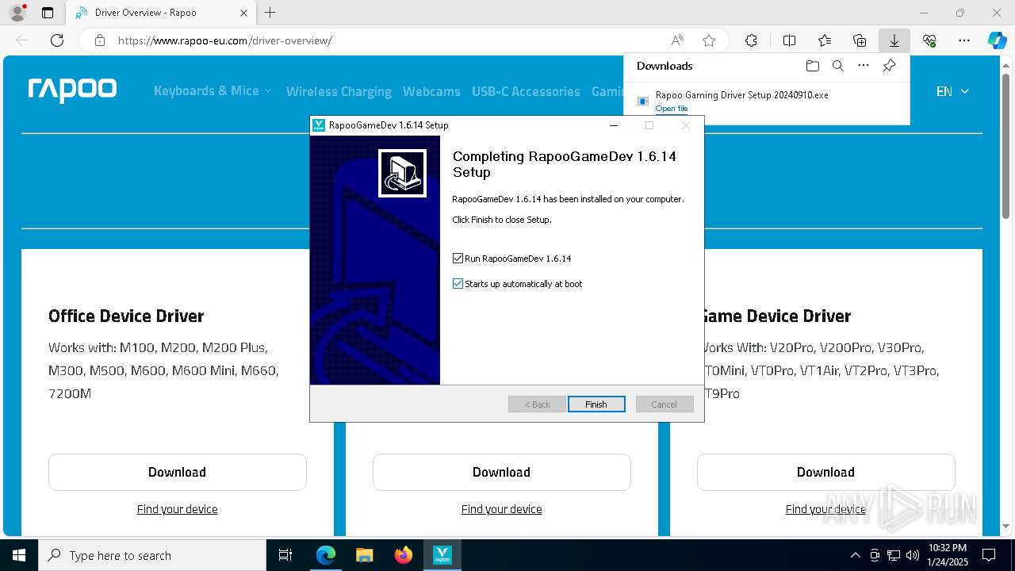Open the Extensions puzzle icon

coord(751,40)
